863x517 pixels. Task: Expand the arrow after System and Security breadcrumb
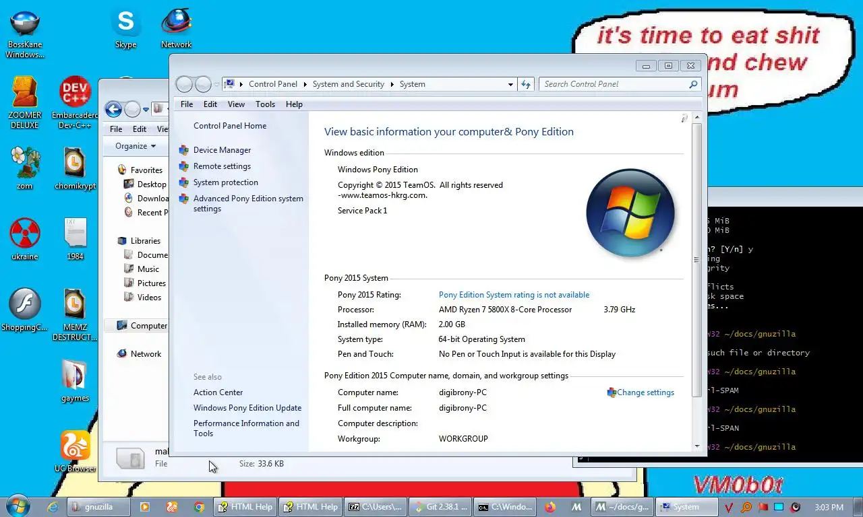pos(392,84)
